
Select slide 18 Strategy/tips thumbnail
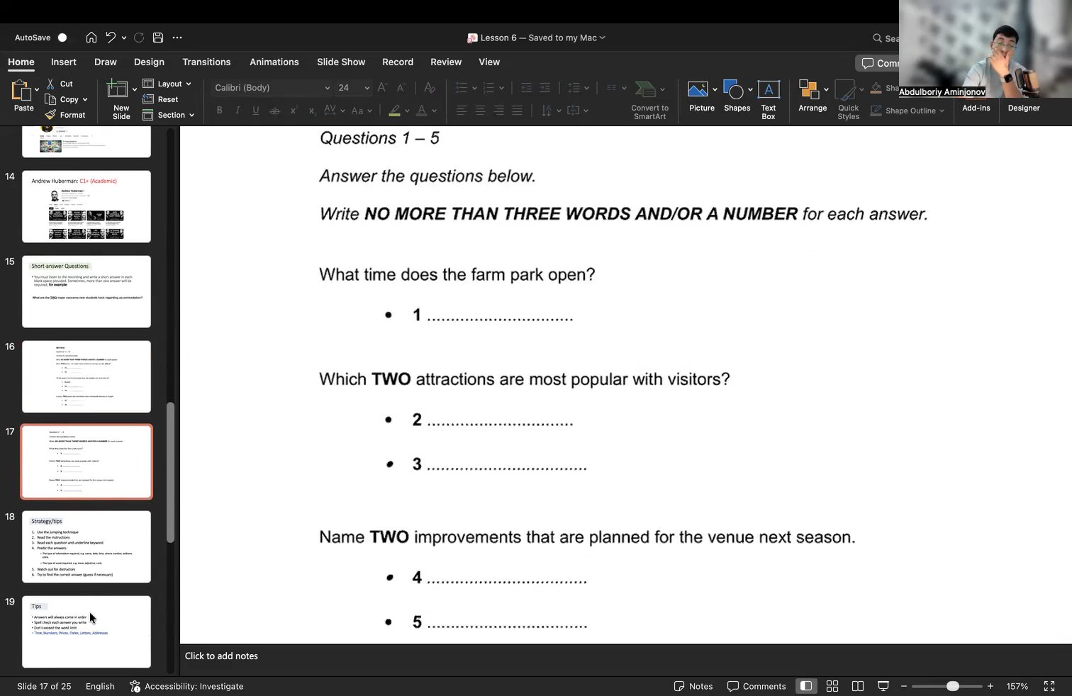(86, 546)
